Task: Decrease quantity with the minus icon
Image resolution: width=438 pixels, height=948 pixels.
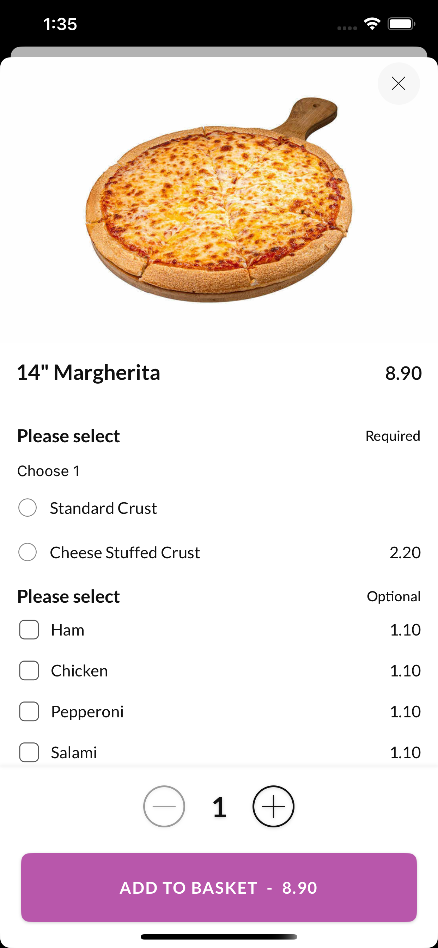Action: point(164,806)
